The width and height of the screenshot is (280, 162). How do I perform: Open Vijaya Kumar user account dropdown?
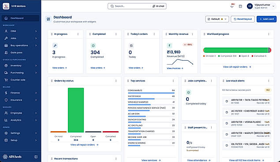[x=261, y=6]
